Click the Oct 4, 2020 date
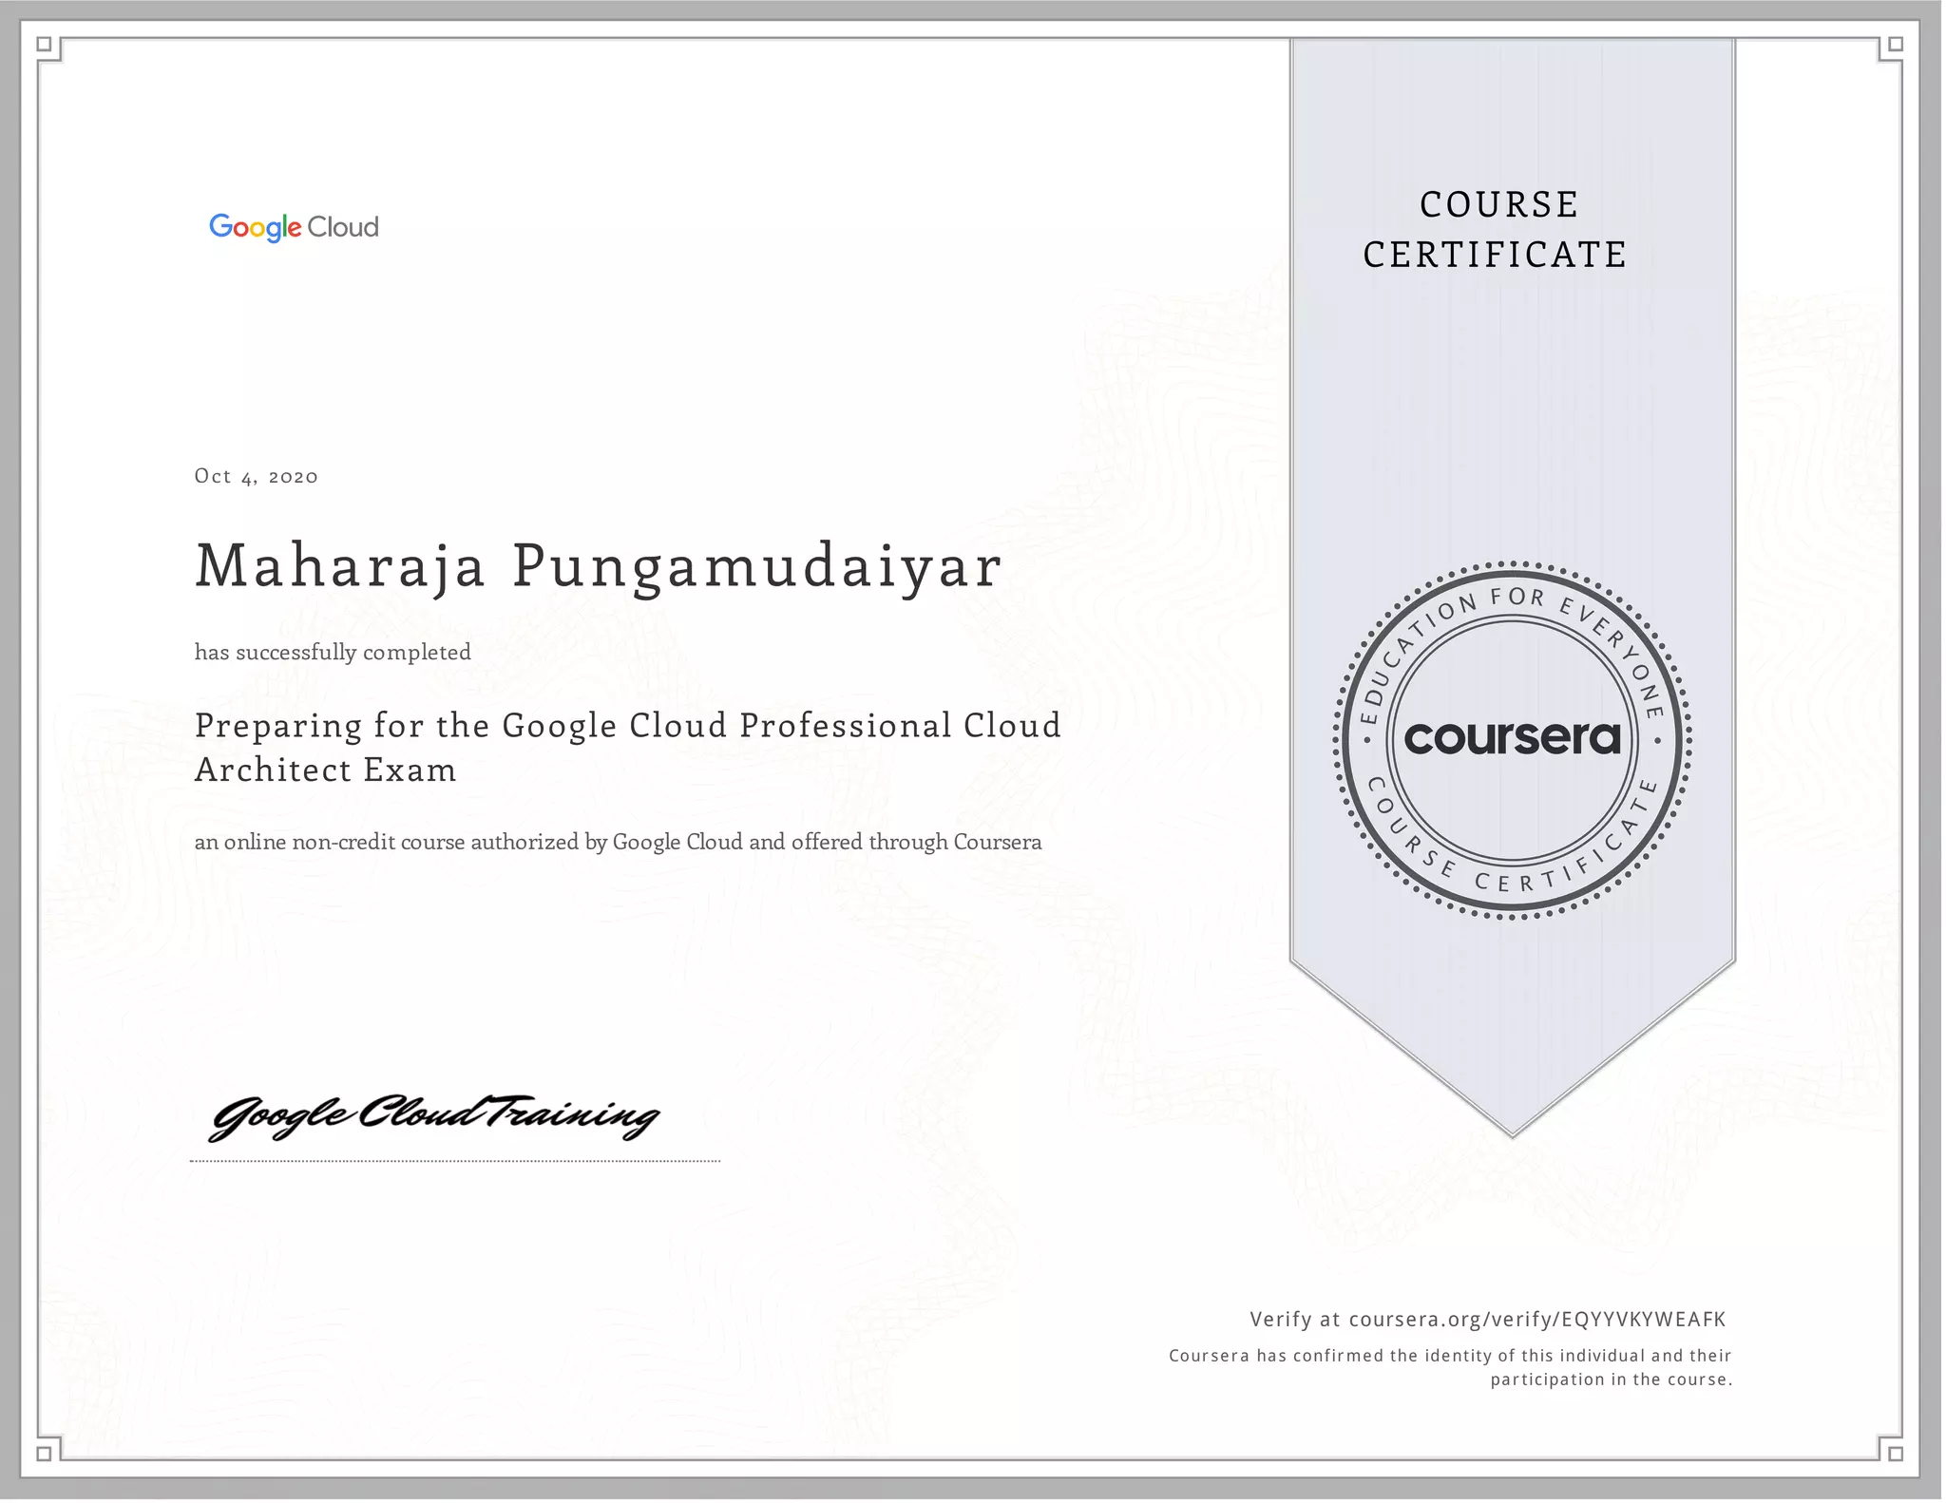The height and width of the screenshot is (1503, 1946). 256,476
